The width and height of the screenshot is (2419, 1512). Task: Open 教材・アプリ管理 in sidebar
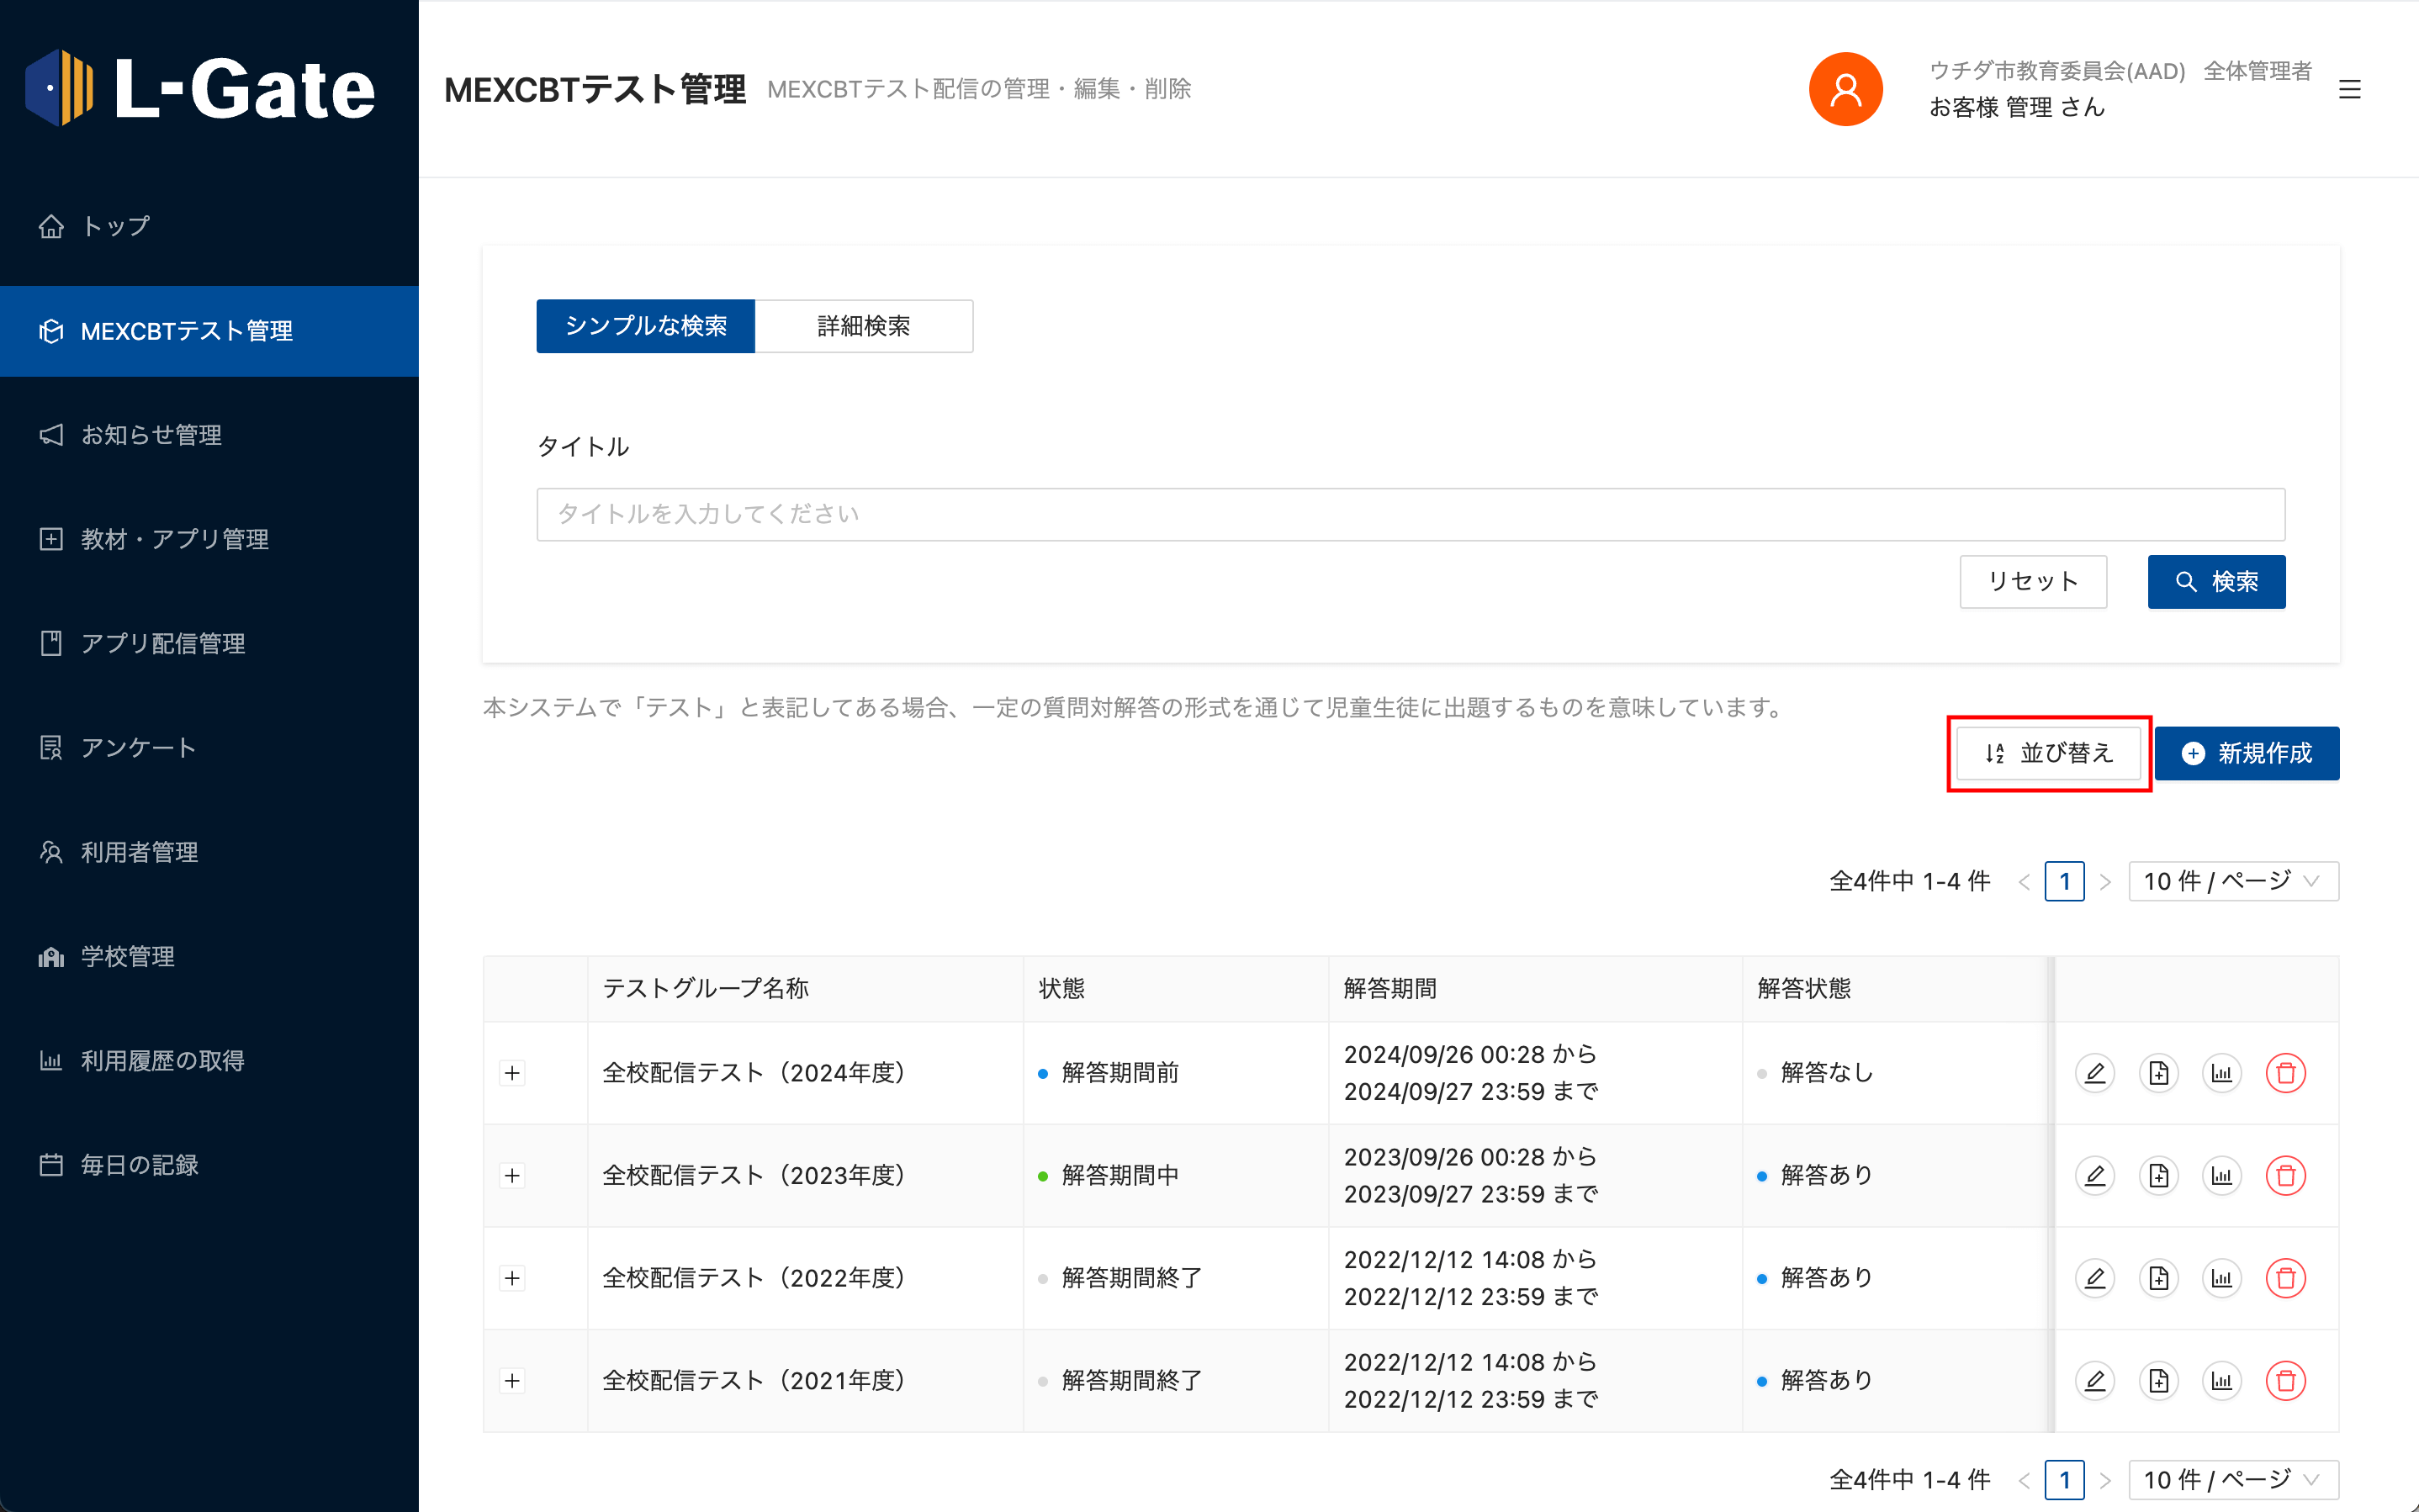209,539
